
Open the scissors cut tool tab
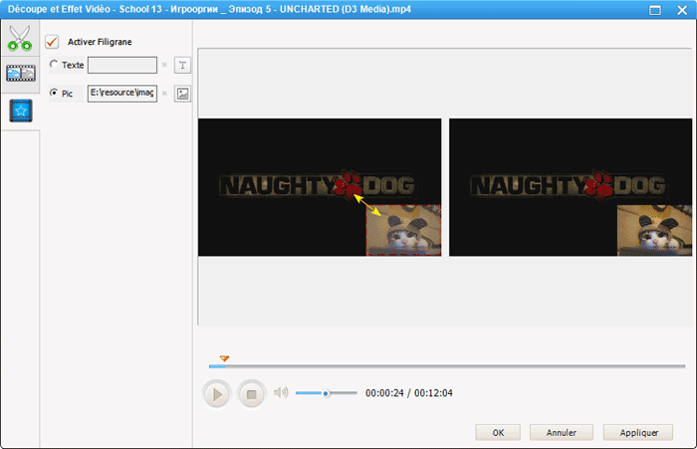20,38
